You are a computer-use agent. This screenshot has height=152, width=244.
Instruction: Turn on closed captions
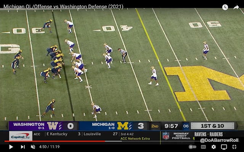pyautogui.click(x=203, y=147)
